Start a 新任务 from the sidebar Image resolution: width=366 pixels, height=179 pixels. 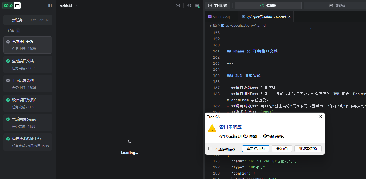point(28,20)
